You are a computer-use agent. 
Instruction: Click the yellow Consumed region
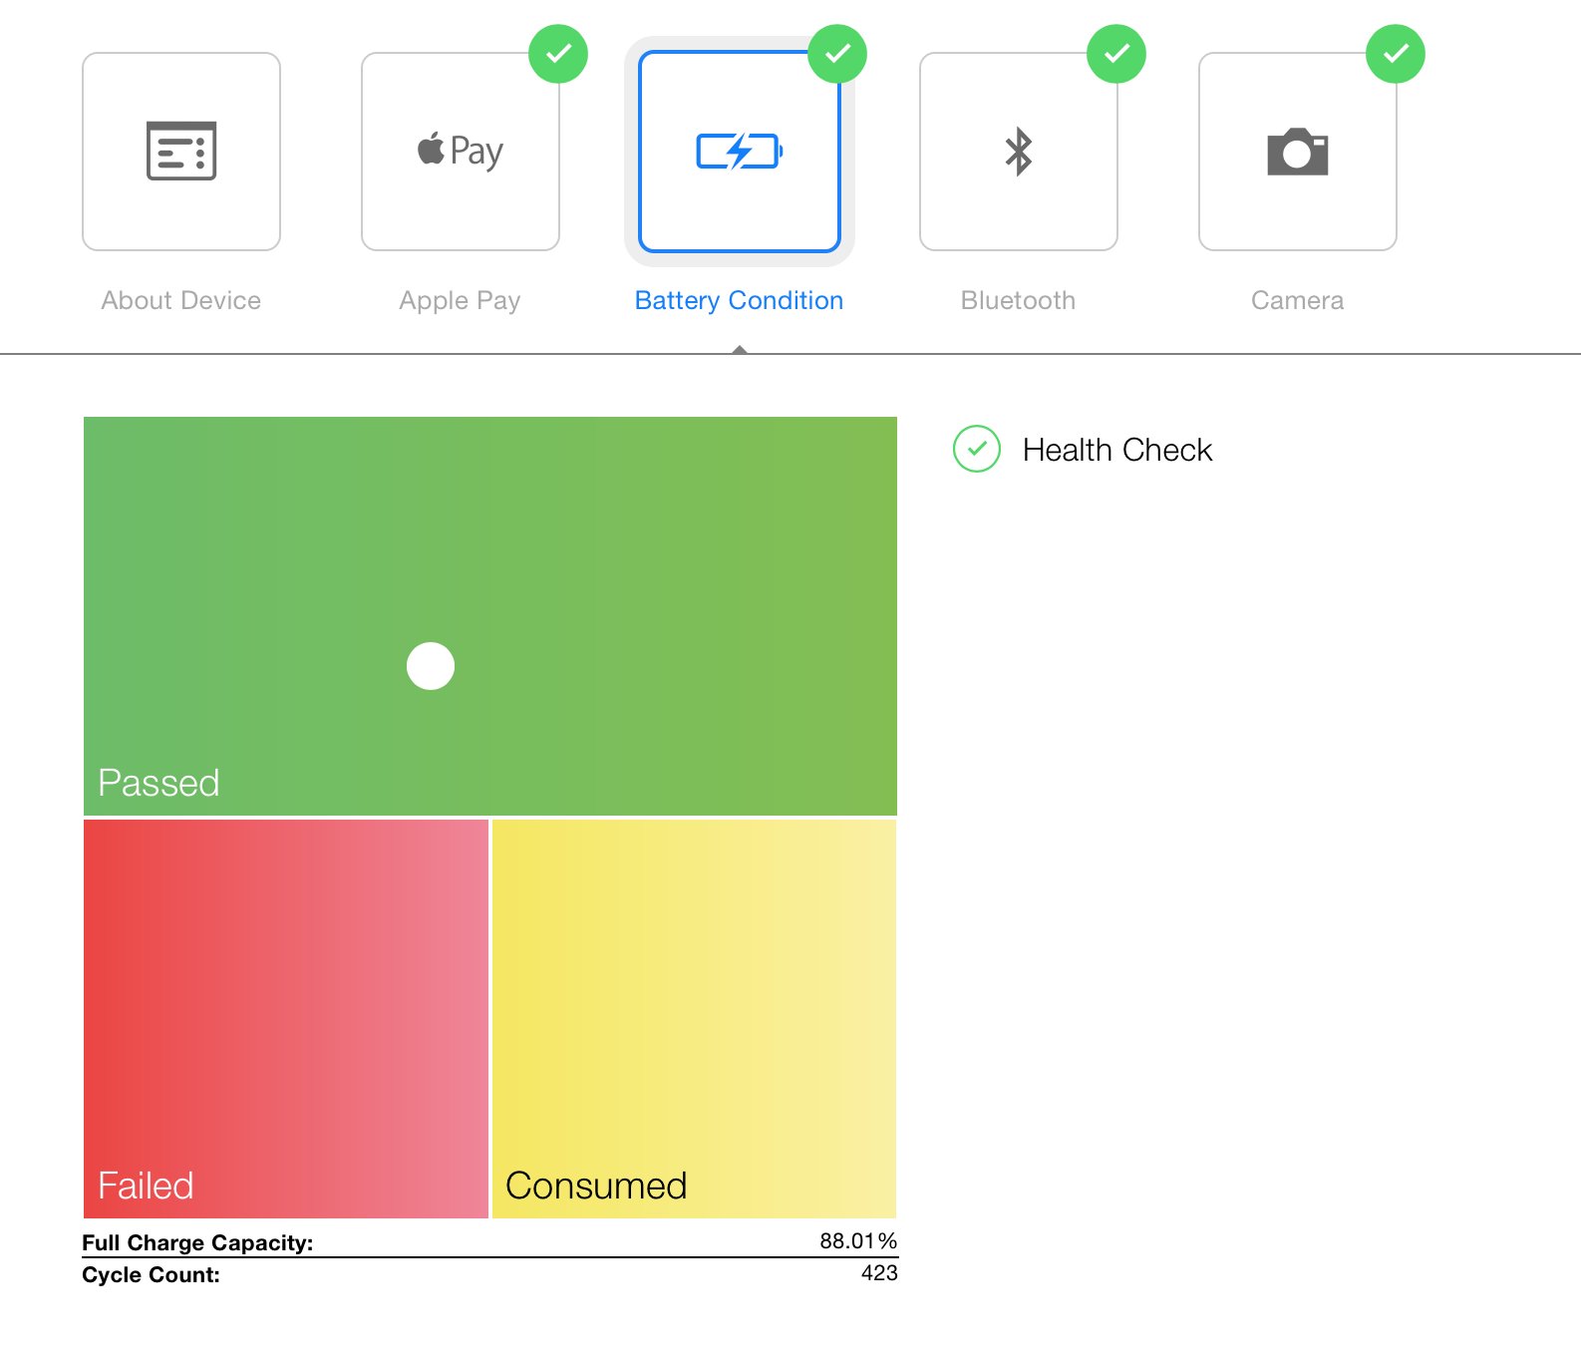coord(695,1017)
